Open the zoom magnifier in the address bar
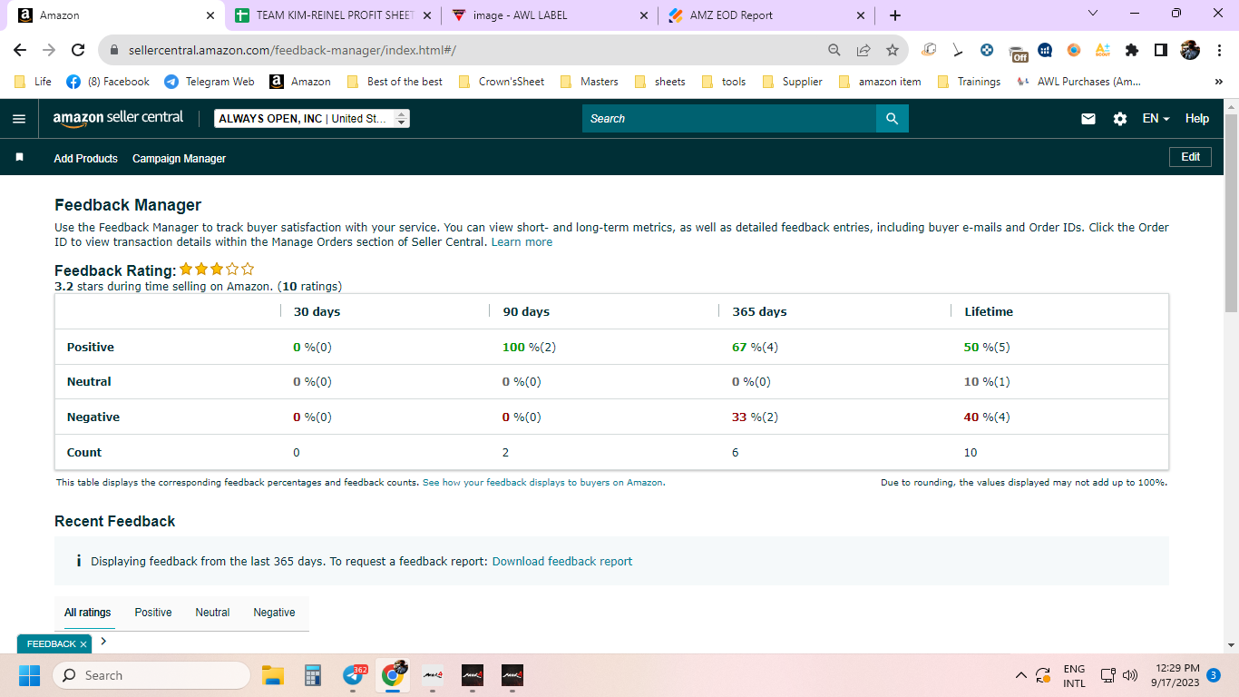The image size is (1239, 697). (x=834, y=51)
